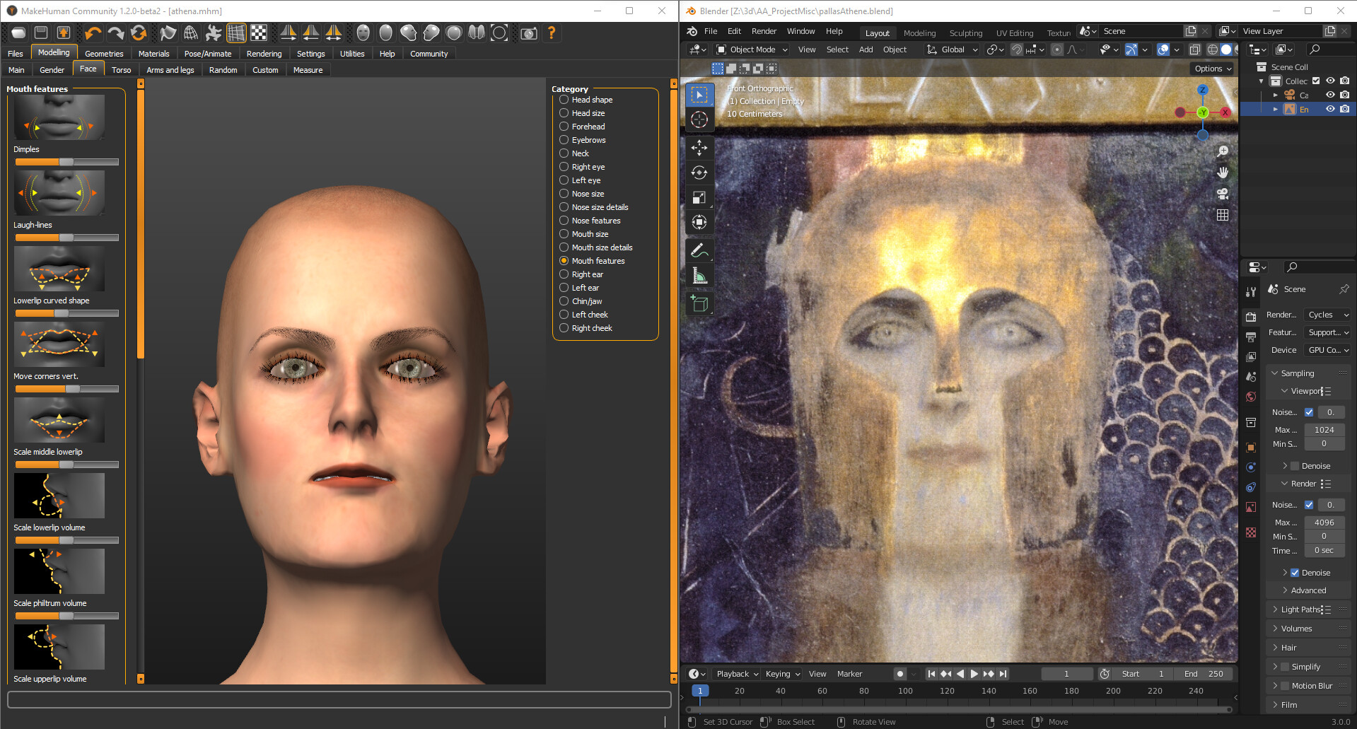Open the timeline Keying popover
This screenshot has width=1357, height=729.
[x=783, y=674]
